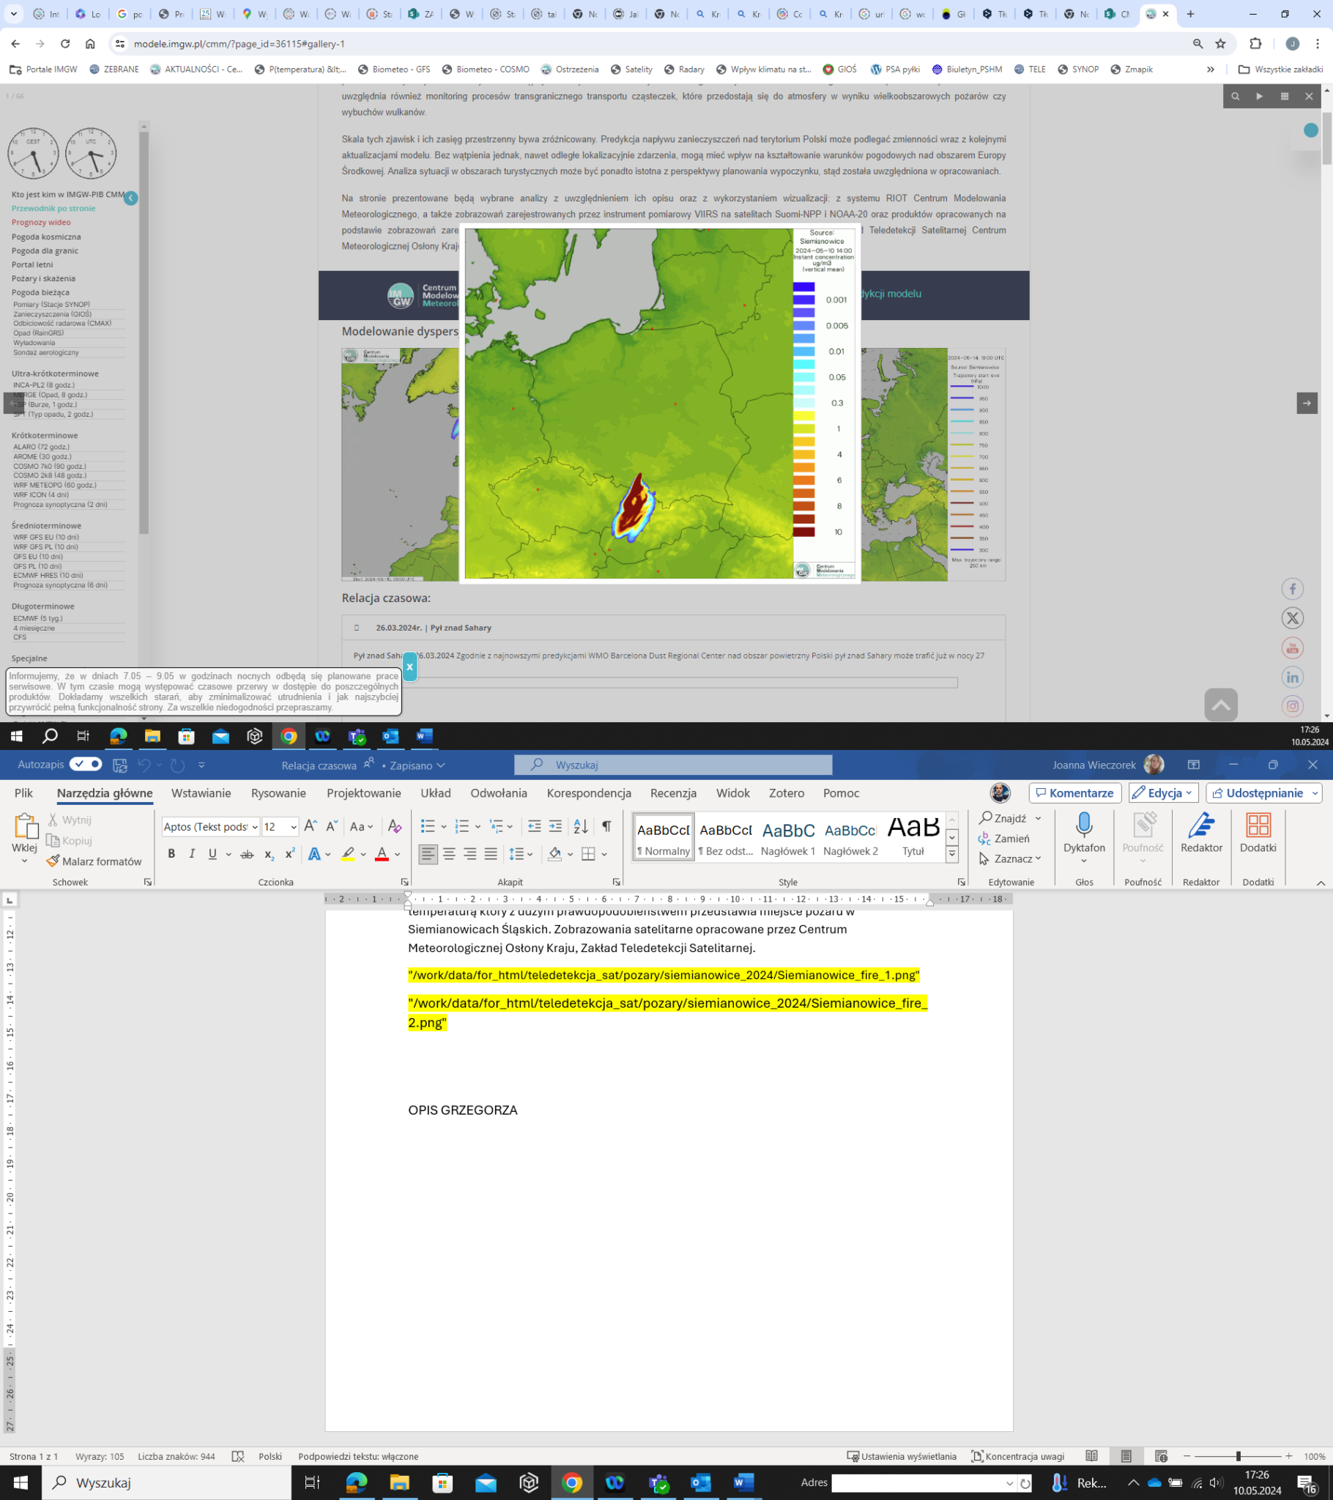Open gallery search magnifier on webpage
The height and width of the screenshot is (1500, 1333).
point(1236,96)
